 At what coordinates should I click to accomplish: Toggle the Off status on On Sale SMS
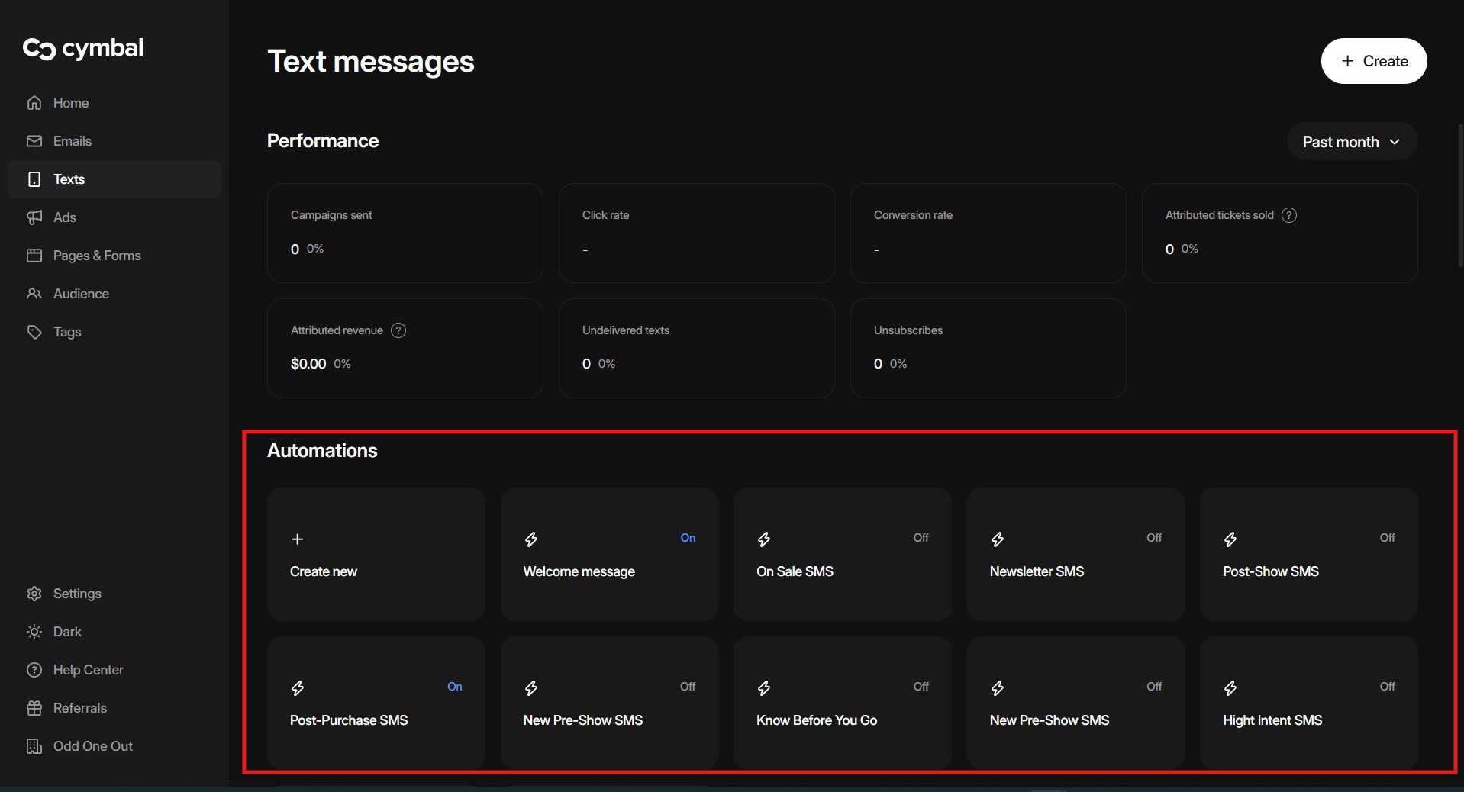921,538
